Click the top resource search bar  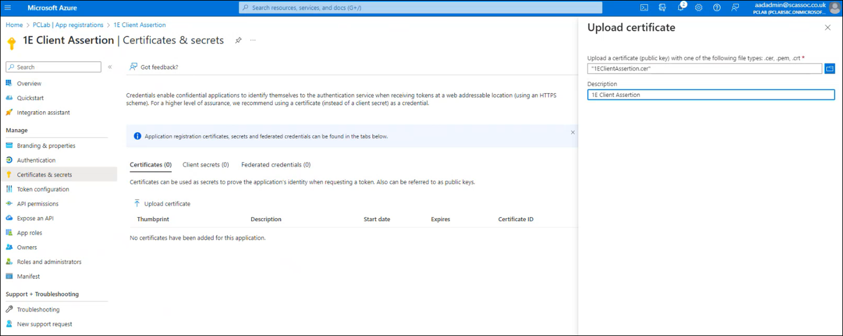(420, 8)
